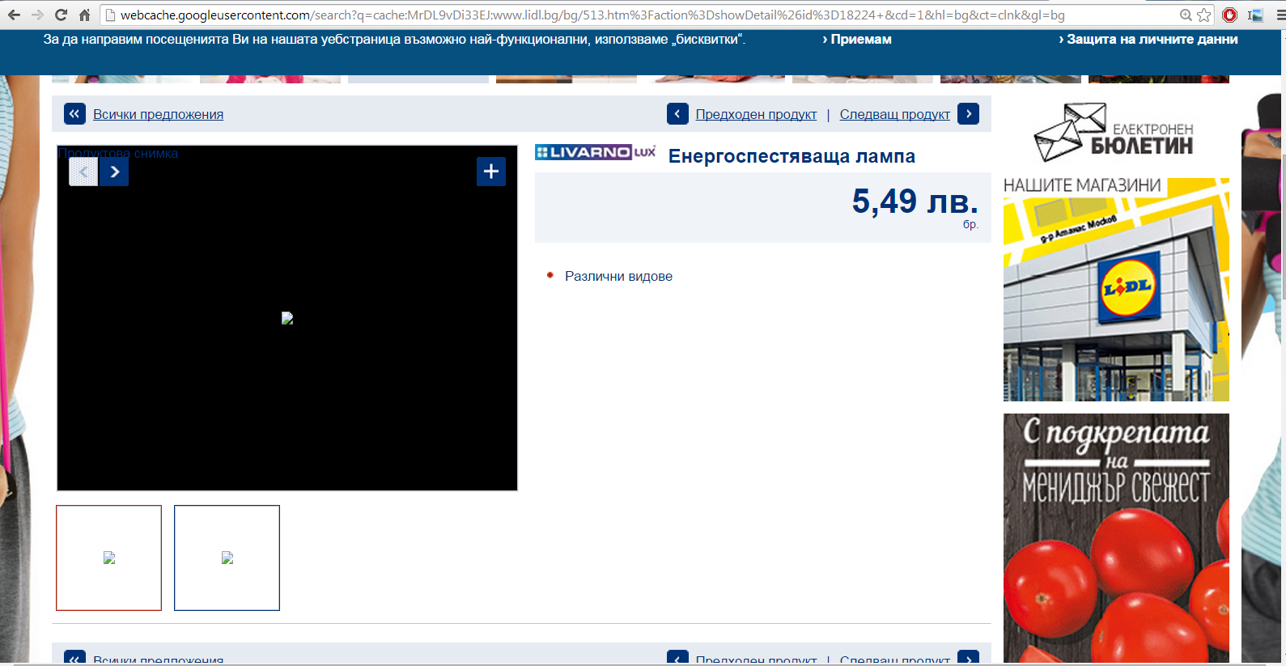This screenshot has height=666, width=1286.
Task: Click the address bar URL field
Action: [591, 15]
